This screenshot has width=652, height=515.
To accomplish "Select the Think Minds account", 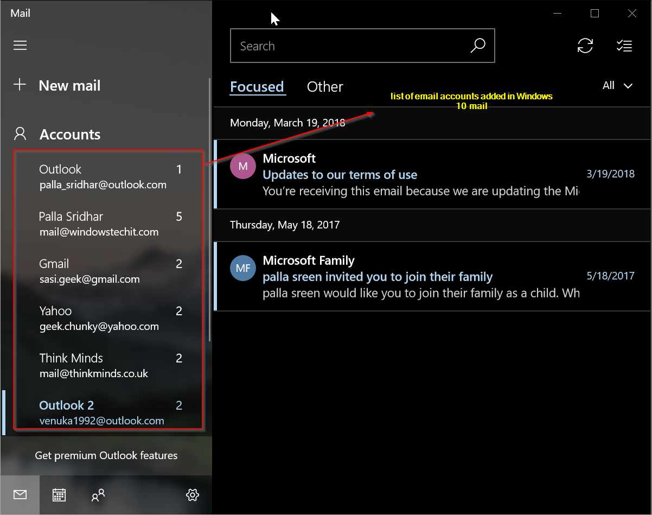I will click(107, 365).
